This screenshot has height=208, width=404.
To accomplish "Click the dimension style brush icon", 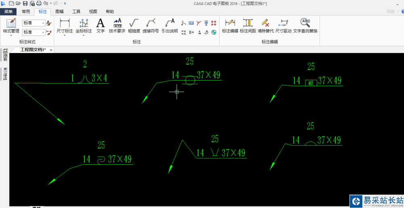I will click(49, 32).
